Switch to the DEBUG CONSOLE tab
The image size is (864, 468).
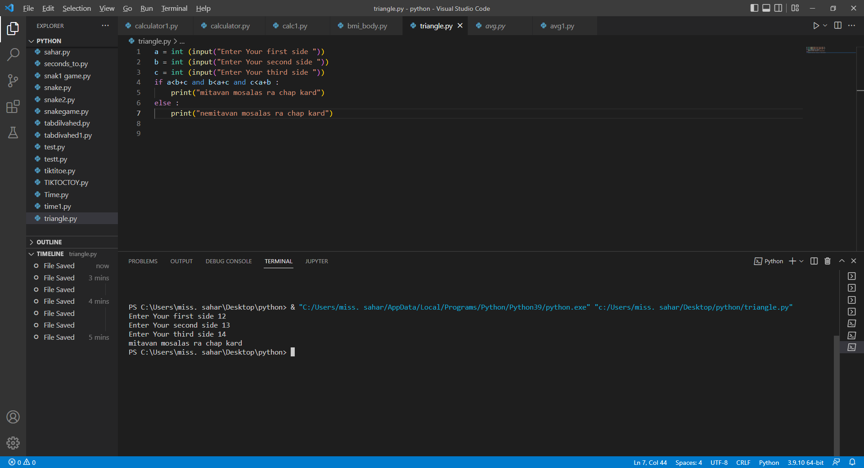pyautogui.click(x=228, y=261)
